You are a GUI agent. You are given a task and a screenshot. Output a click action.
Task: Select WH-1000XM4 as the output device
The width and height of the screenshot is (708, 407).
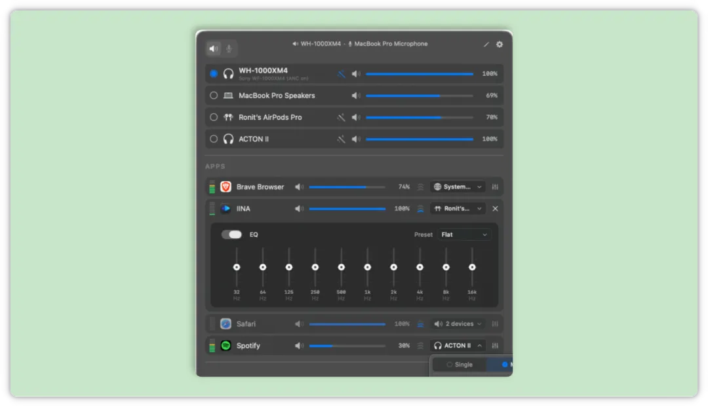coord(214,73)
